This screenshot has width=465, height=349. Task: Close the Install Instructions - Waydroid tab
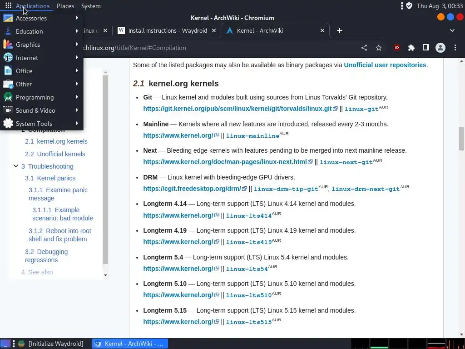click(214, 30)
